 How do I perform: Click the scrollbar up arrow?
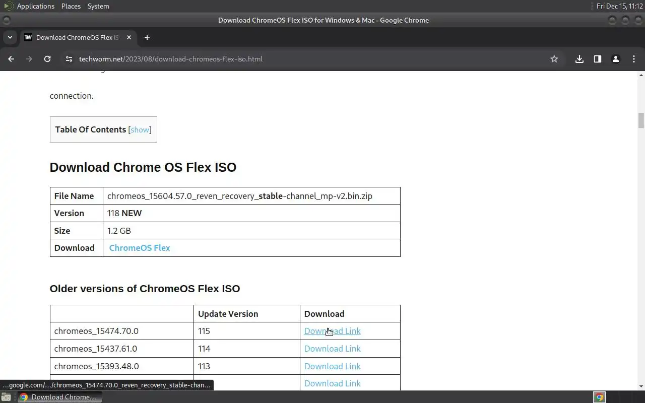641,75
